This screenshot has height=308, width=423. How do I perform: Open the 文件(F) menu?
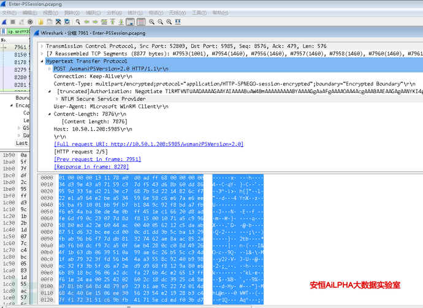[9, 13]
